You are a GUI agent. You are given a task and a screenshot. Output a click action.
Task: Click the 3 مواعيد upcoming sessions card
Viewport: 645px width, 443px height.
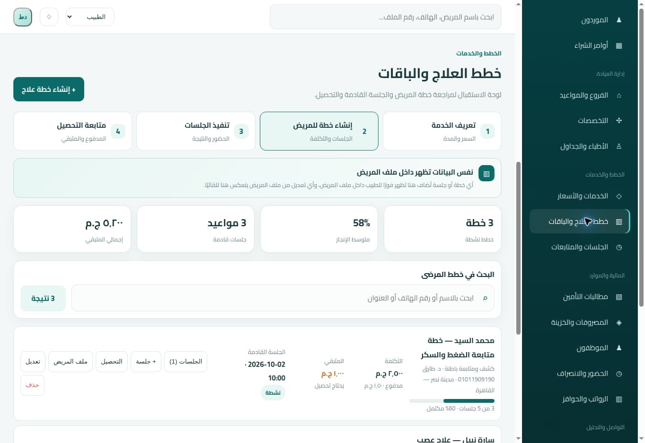[196, 229]
